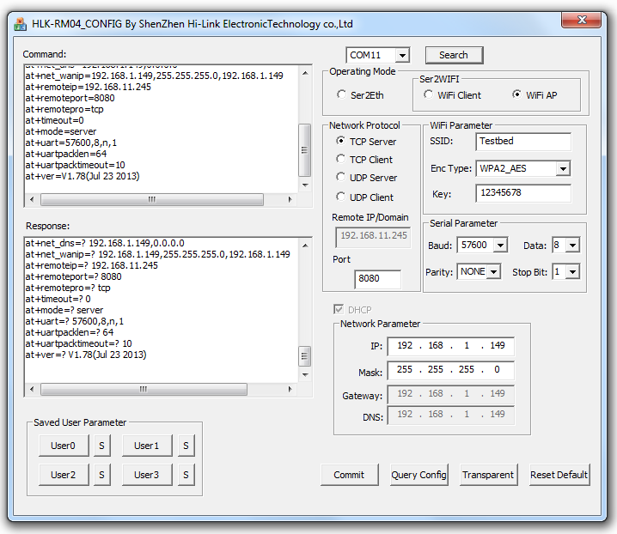Click the Query Config button

419,475
